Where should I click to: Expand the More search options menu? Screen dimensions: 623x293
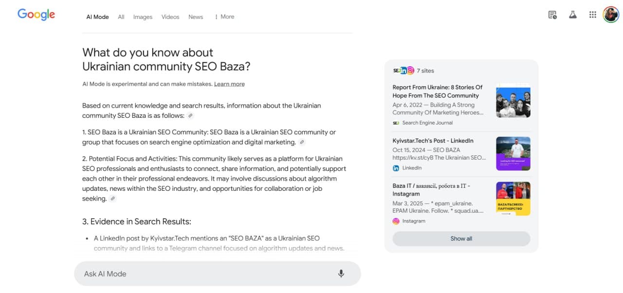[224, 17]
